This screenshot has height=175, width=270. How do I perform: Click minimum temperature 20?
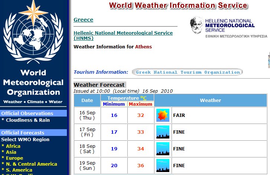(114, 166)
